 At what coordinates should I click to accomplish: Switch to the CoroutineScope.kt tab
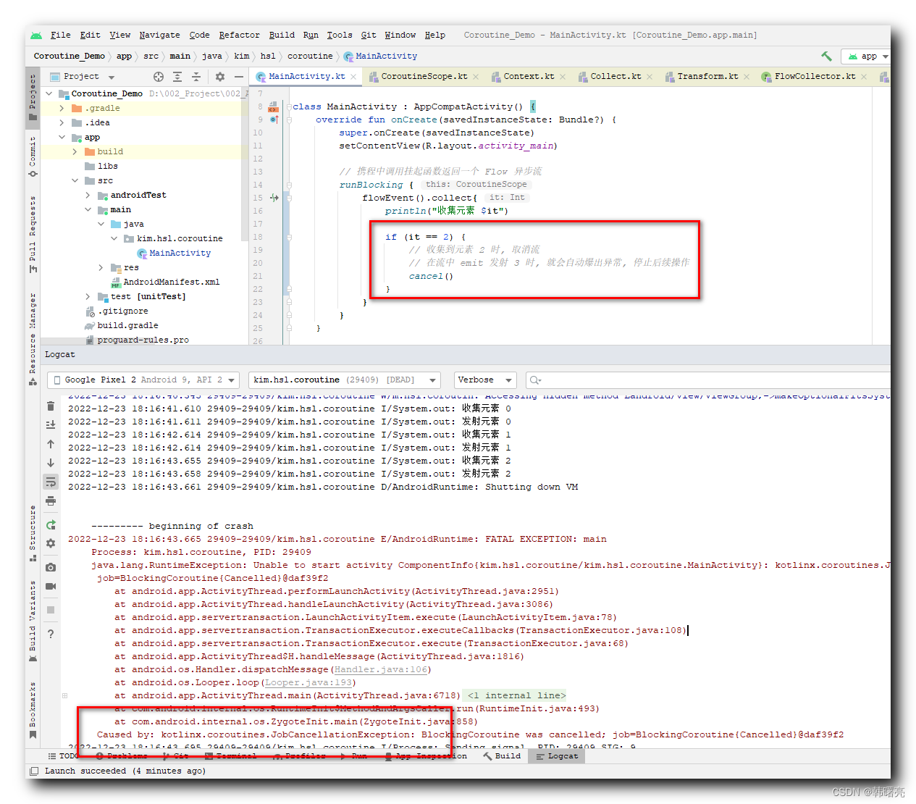pyautogui.click(x=424, y=76)
